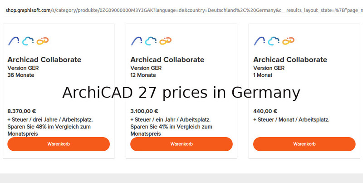
Task: Click the 8.370,00 € price text
Action: tap(22, 111)
